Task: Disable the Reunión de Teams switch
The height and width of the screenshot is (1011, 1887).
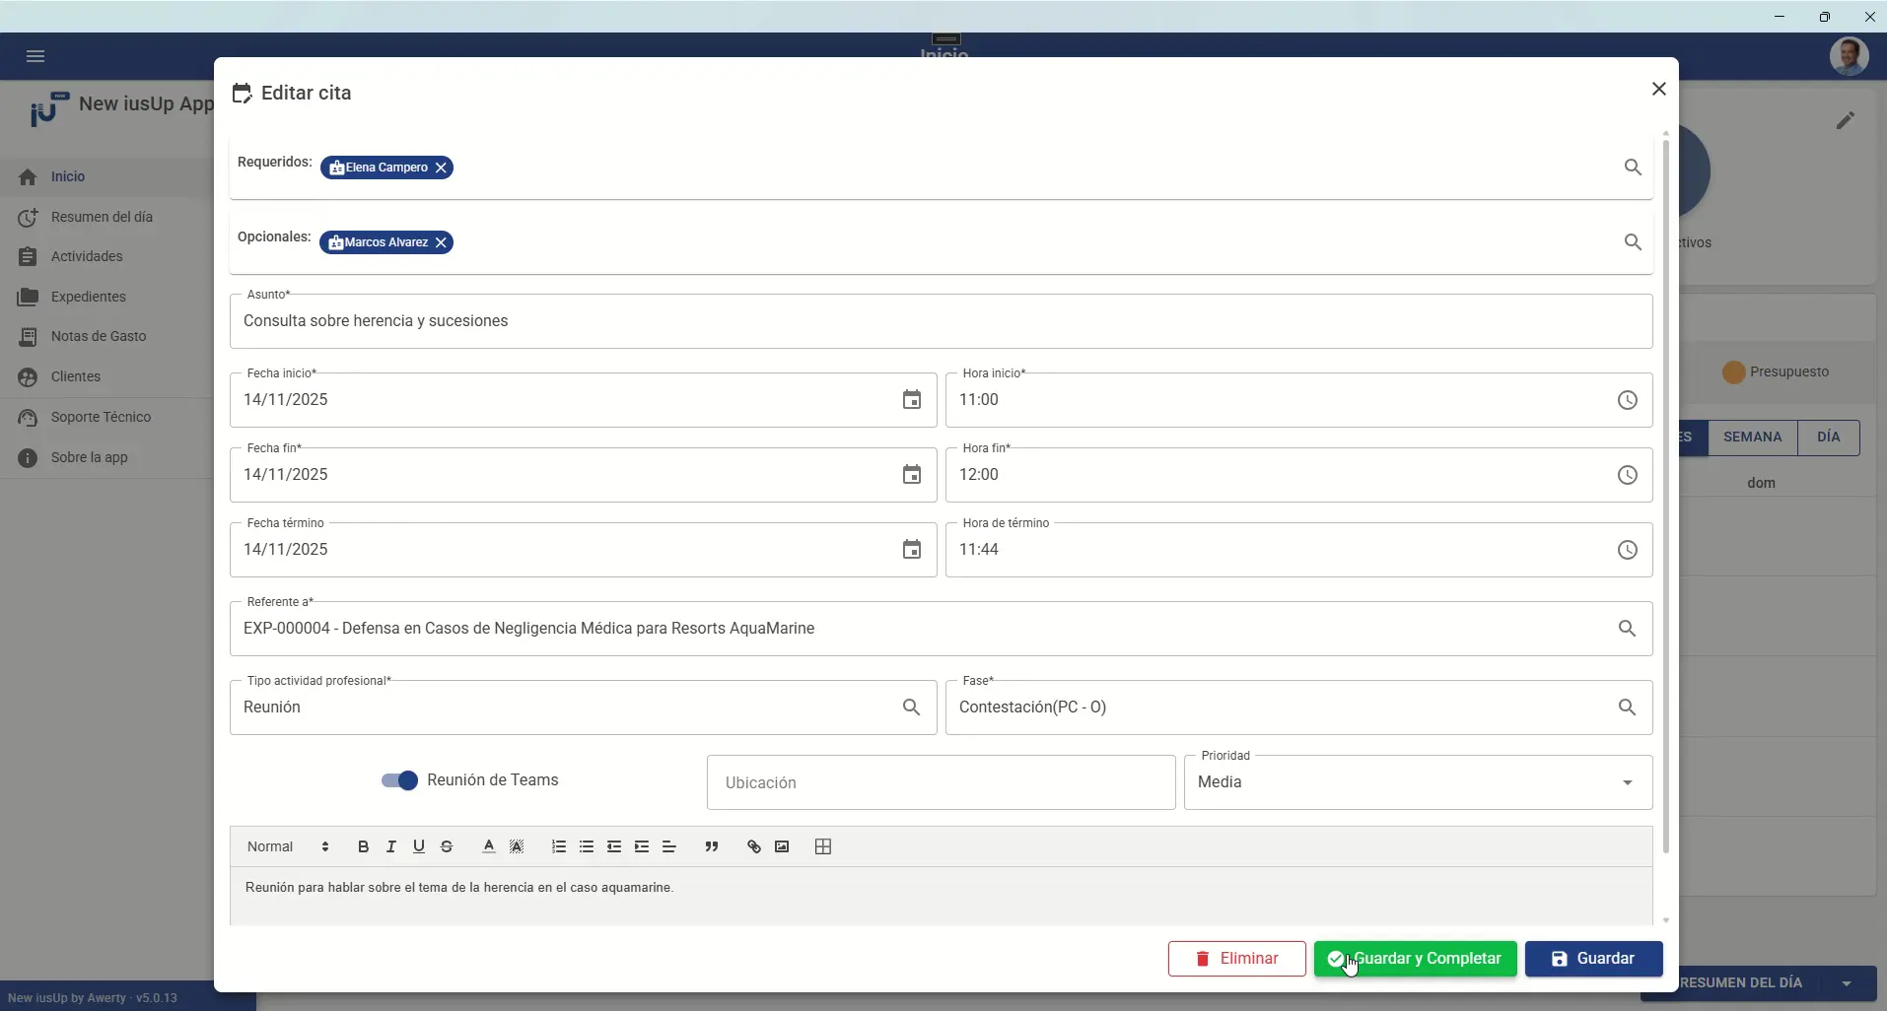Action: click(399, 780)
